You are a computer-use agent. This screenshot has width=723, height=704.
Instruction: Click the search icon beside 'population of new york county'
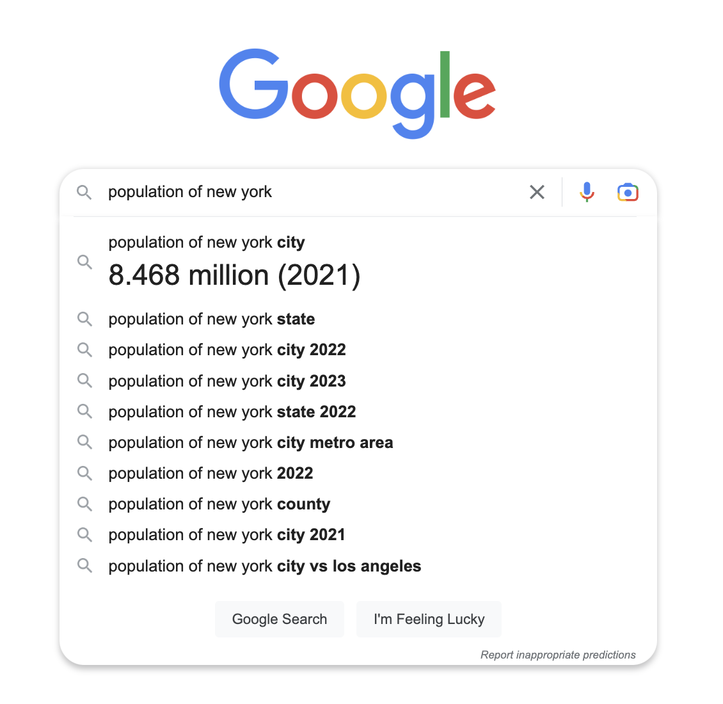coord(84,504)
